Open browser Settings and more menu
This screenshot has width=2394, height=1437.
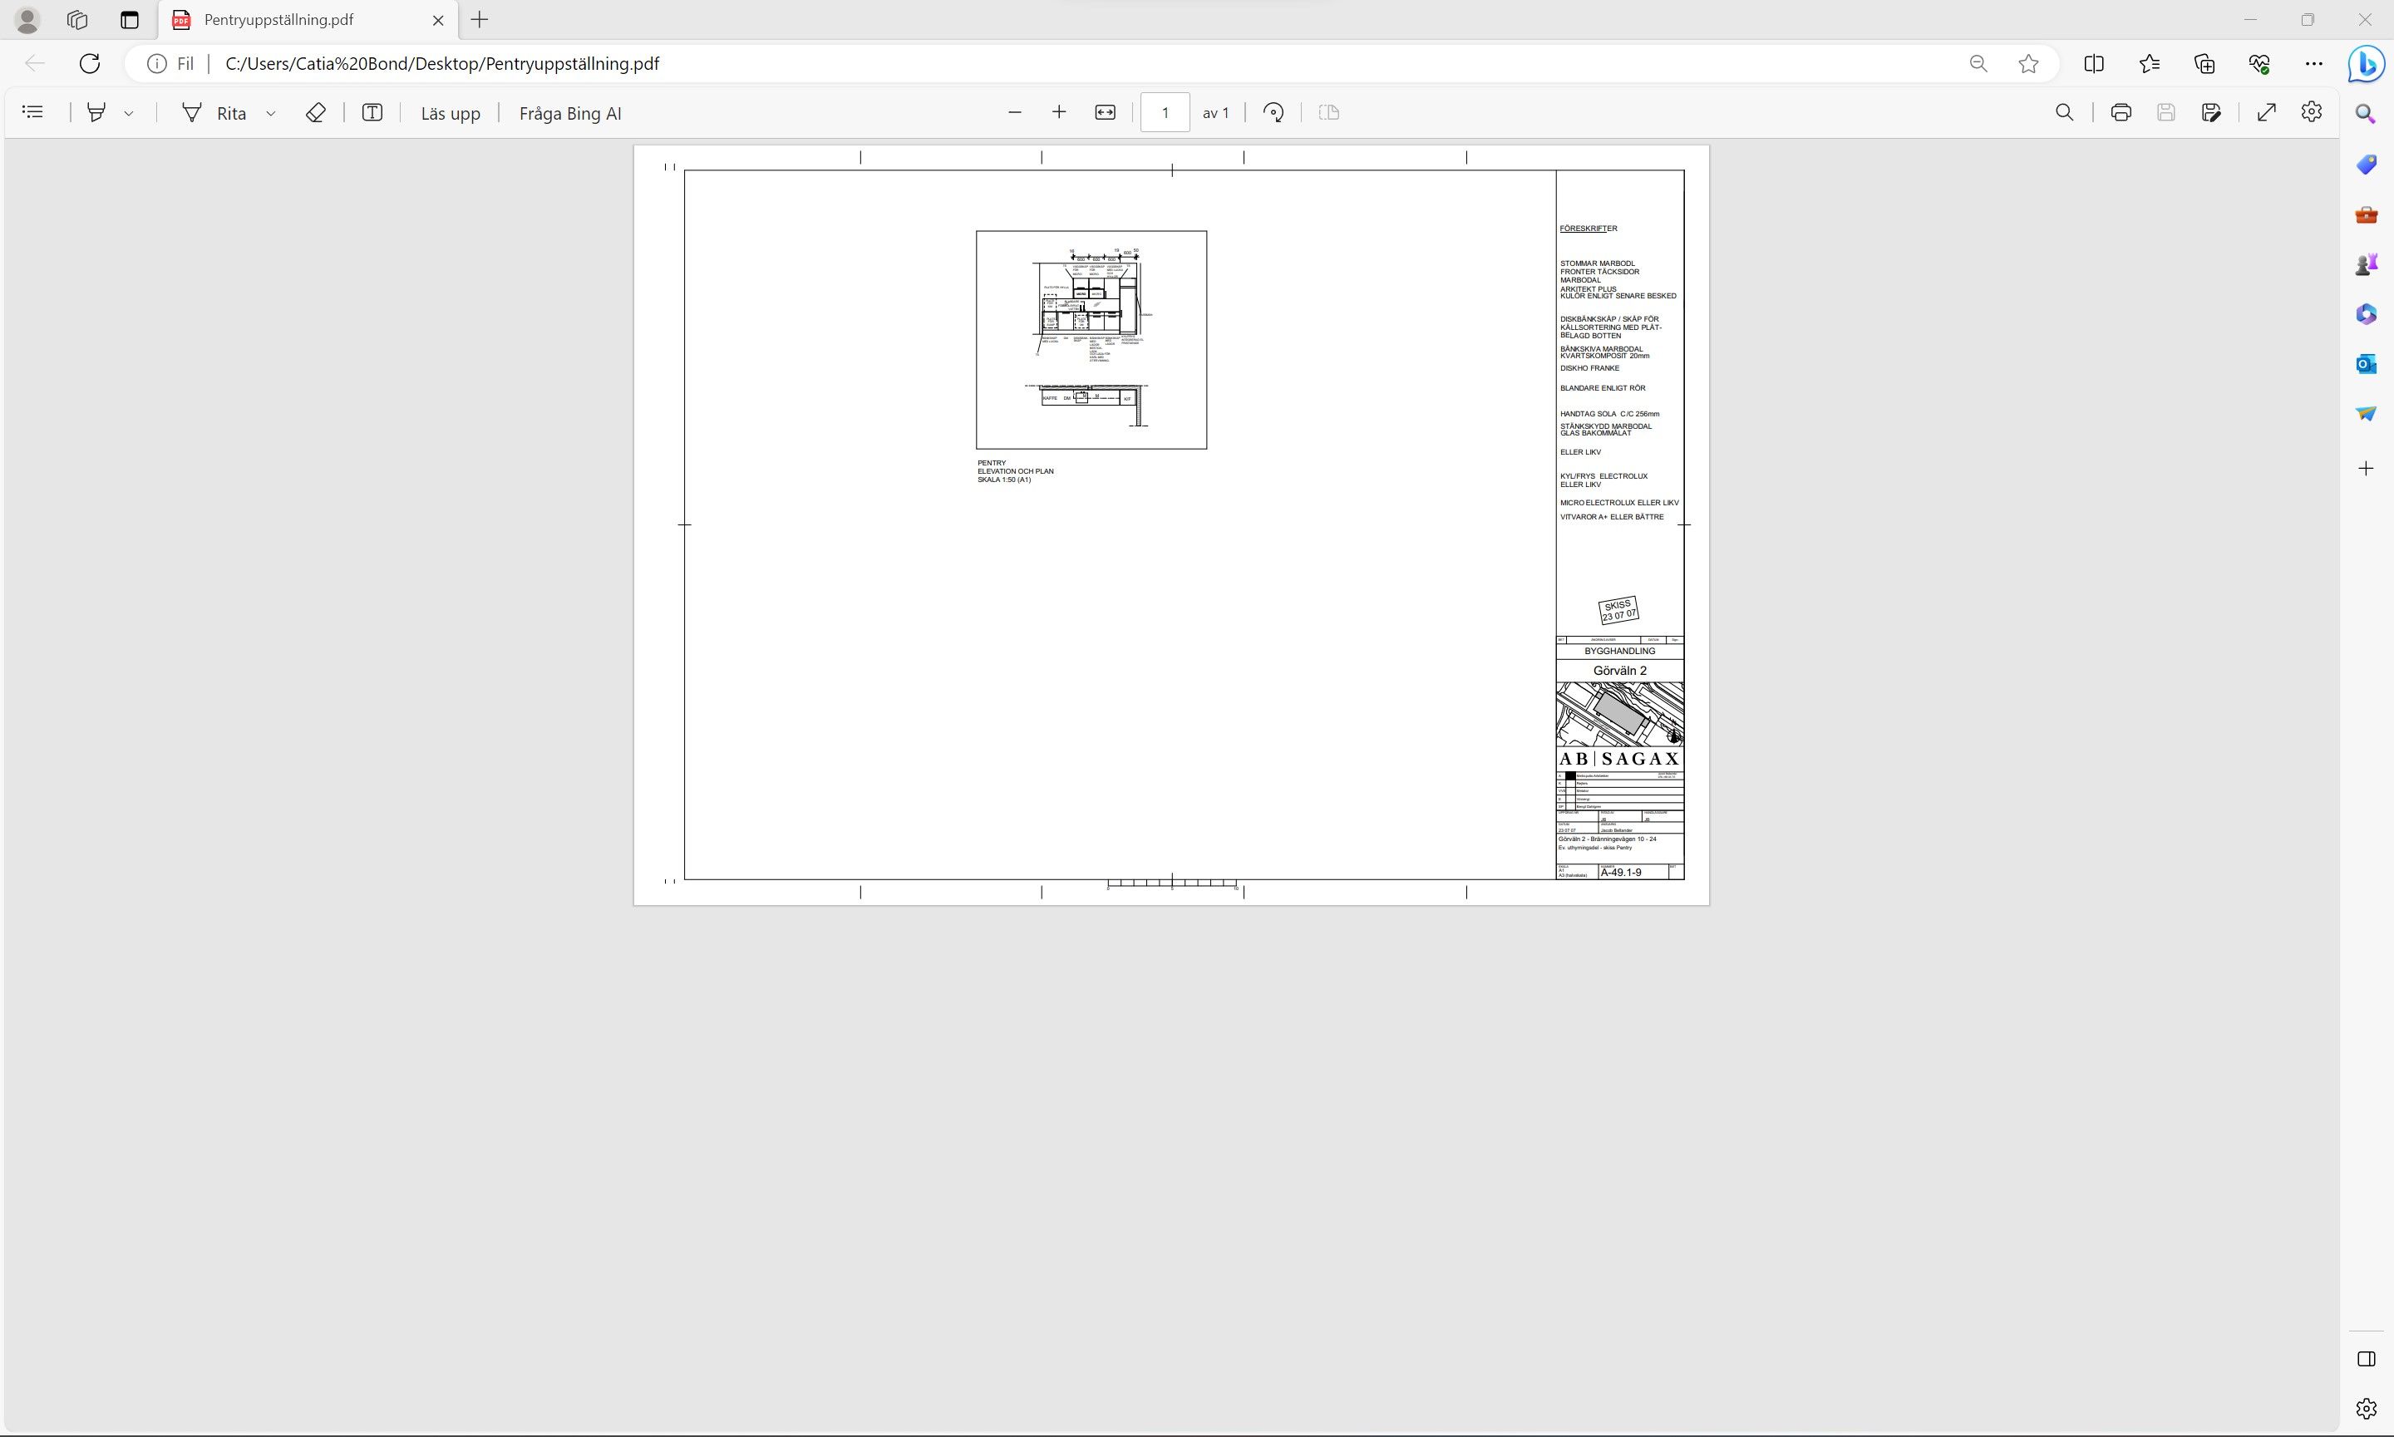point(2313,64)
